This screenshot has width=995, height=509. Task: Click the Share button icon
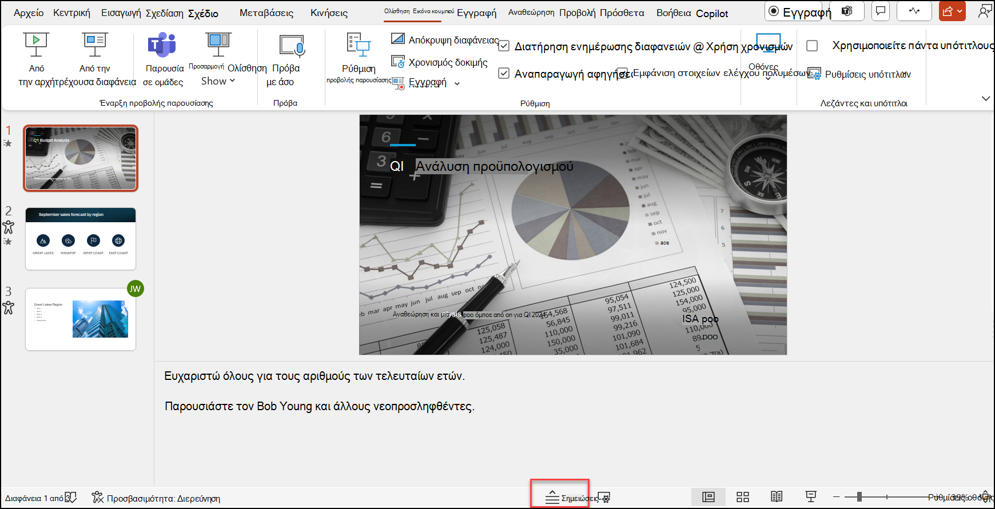pos(948,11)
